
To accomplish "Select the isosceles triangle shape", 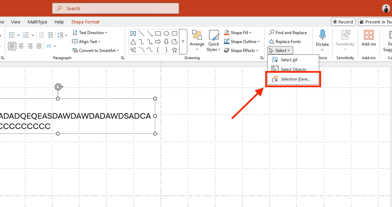I will click(x=133, y=42).
